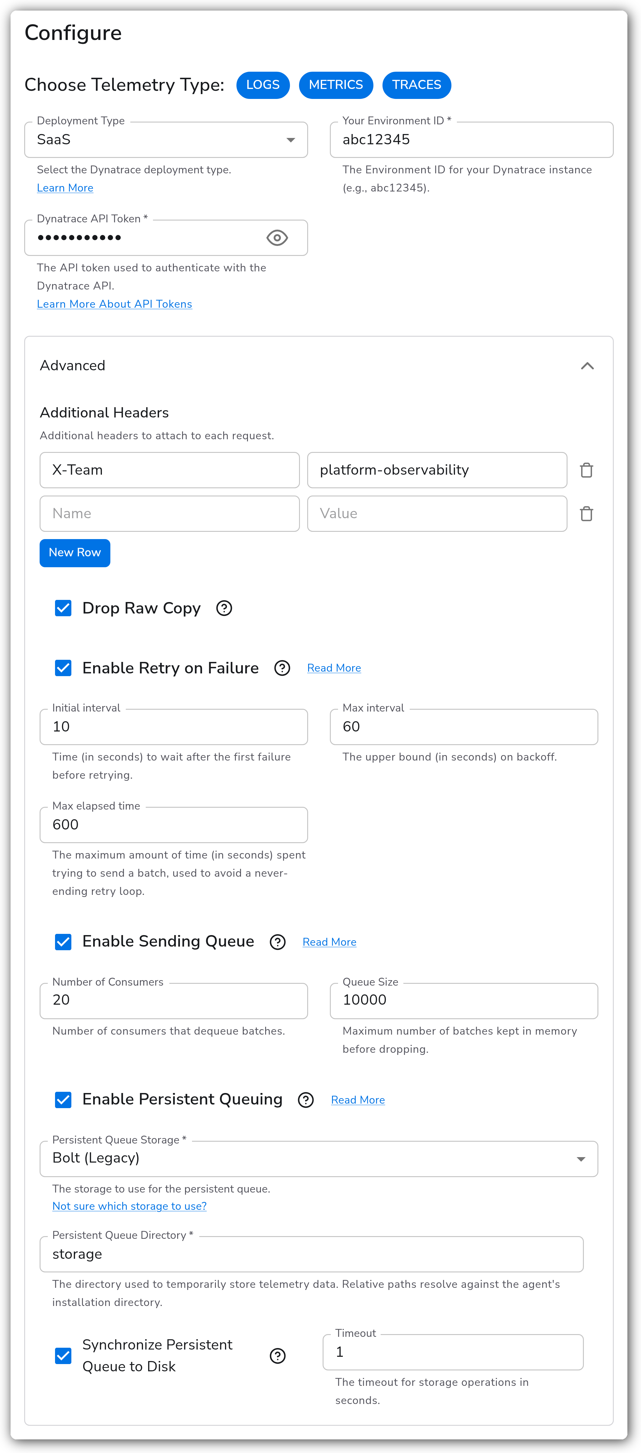641x1453 pixels.
Task: Open help icon for Sending Queue
Action: [277, 942]
